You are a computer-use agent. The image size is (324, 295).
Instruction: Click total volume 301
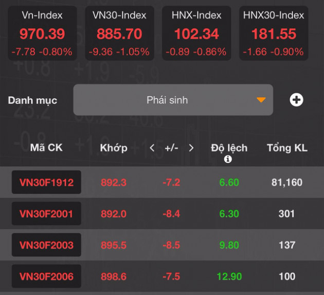[x=286, y=214]
